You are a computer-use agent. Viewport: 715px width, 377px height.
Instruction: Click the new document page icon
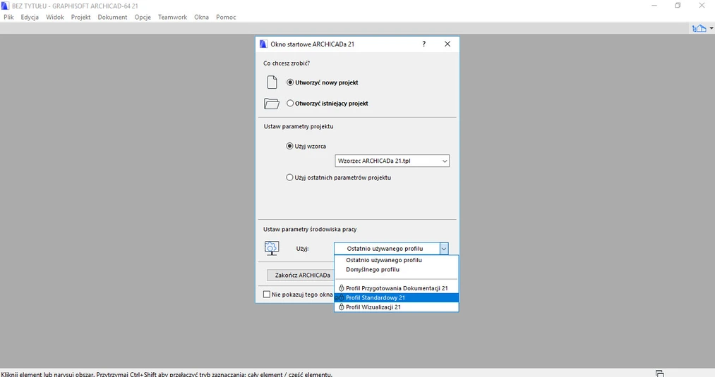(272, 82)
